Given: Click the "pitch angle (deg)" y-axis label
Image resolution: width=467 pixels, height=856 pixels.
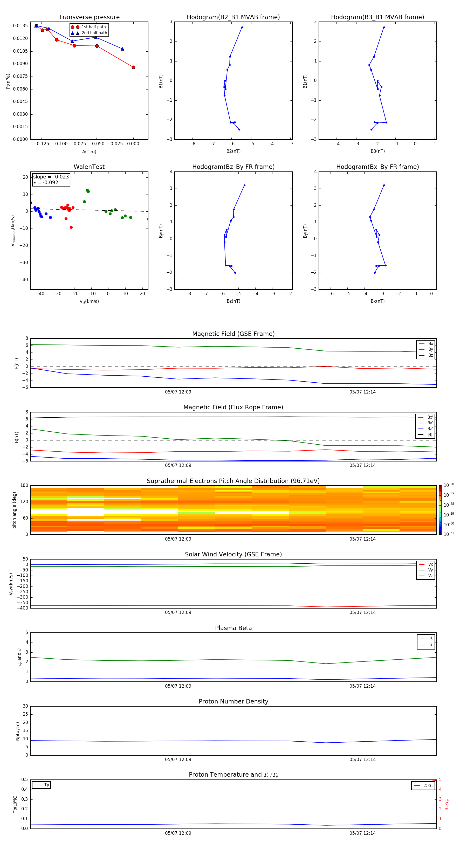Looking at the screenshot, I should (14, 510).
